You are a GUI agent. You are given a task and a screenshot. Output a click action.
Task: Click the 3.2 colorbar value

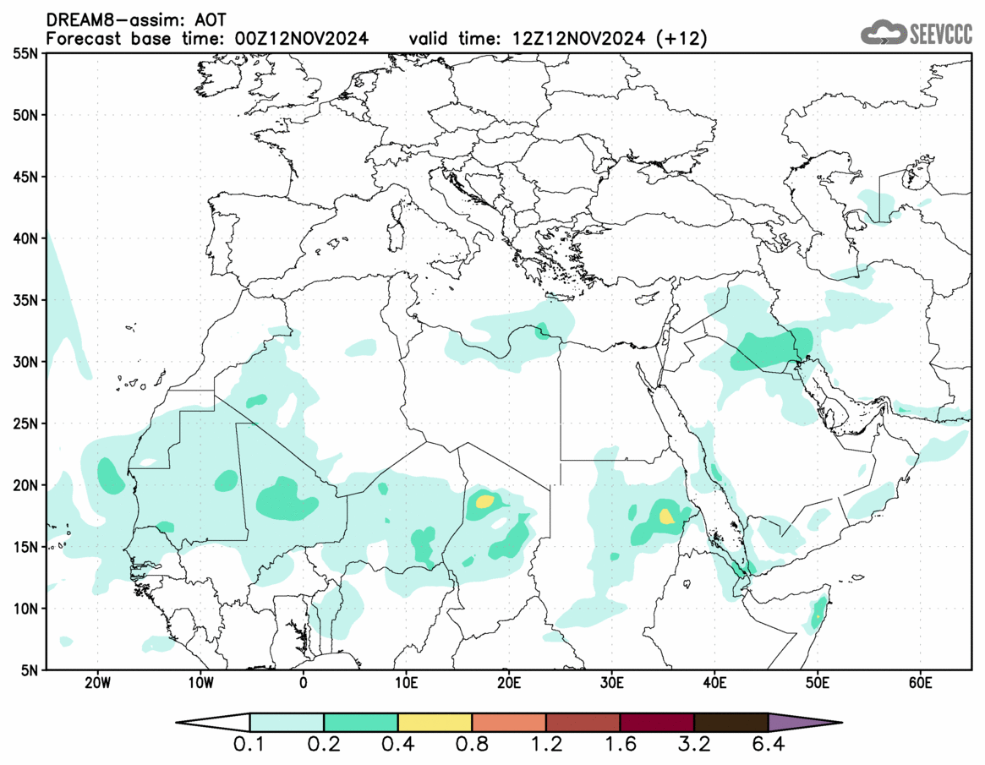click(694, 745)
